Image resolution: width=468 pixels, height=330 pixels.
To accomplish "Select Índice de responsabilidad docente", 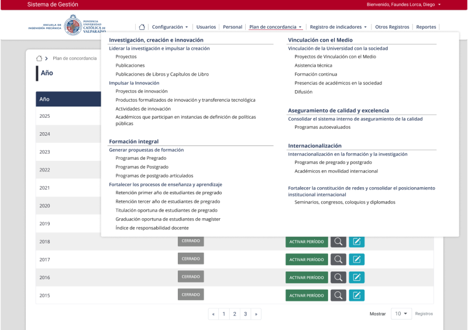I will coord(152,228).
